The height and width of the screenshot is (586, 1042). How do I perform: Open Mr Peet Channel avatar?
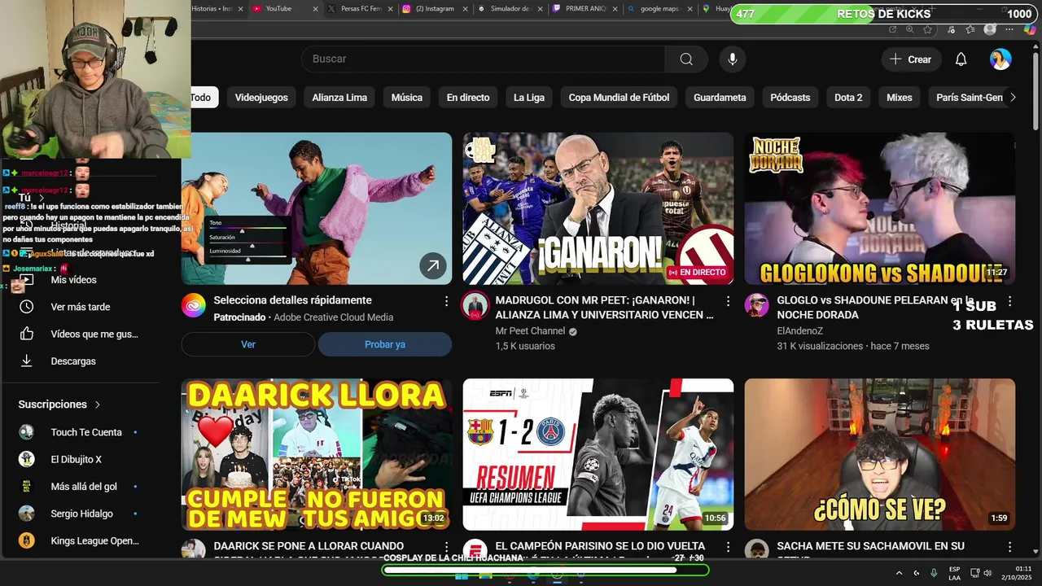coord(475,306)
